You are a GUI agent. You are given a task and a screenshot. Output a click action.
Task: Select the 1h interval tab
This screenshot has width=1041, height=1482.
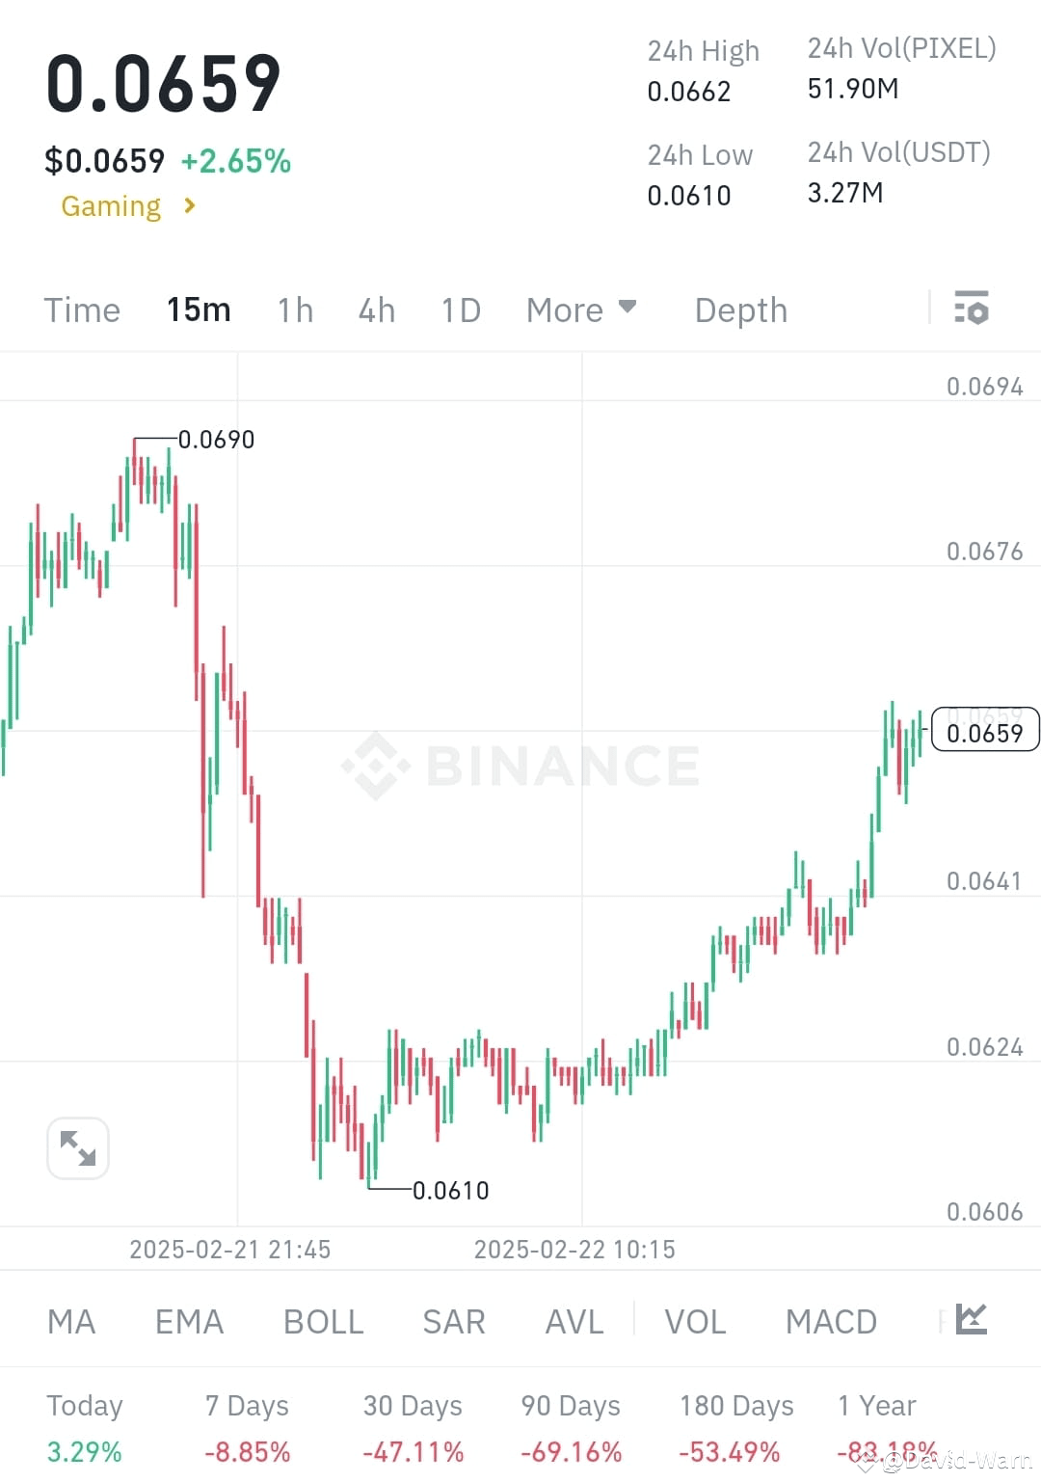[x=294, y=310]
